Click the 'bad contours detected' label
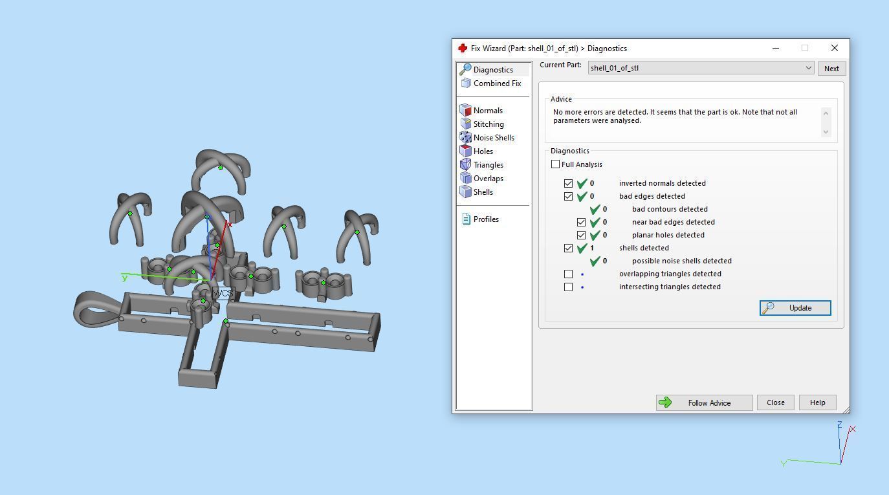The height and width of the screenshot is (495, 889). click(x=670, y=209)
